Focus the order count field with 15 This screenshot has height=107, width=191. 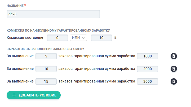[46, 81]
